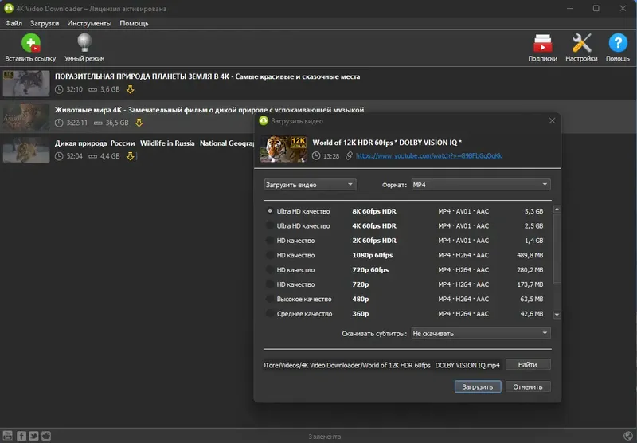637x443 pixels.
Task: Click 489,8 MB size value
Action: tap(530, 255)
